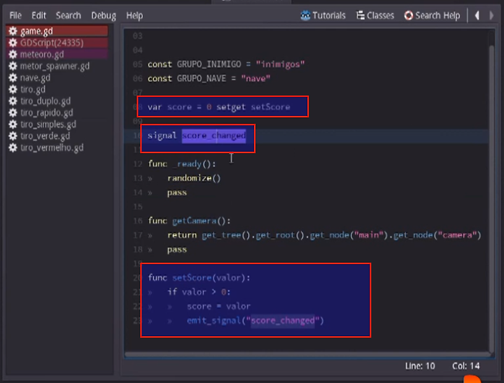504x383 pixels.
Task: Click the Search Help lifebuoy icon
Action: [409, 15]
